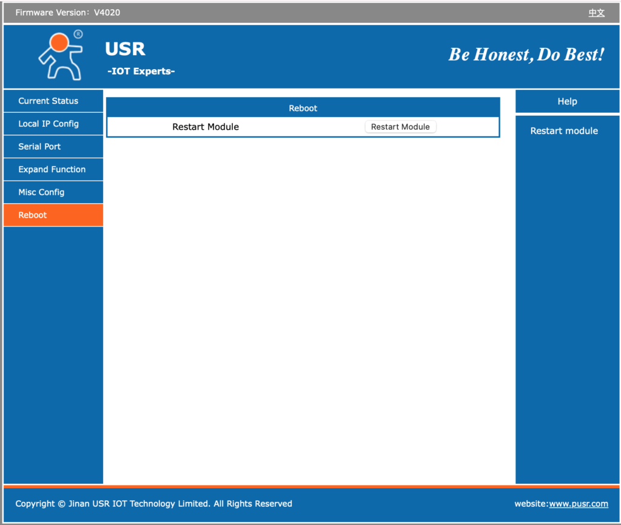Go to Local IP Config
This screenshot has height=525, width=621.
[49, 124]
